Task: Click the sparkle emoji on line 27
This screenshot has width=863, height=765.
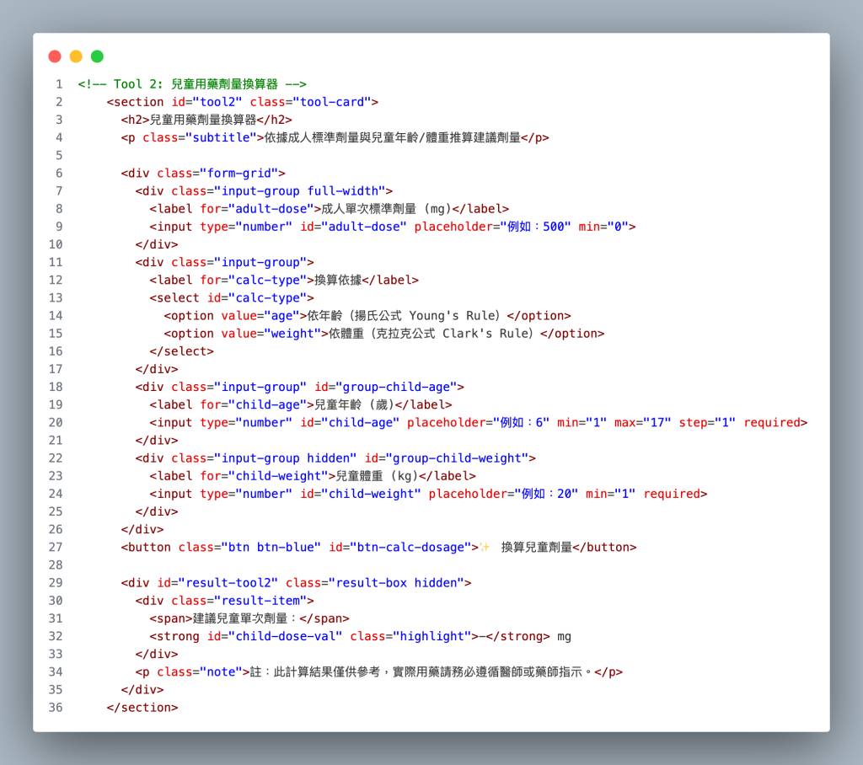Action: tap(485, 547)
